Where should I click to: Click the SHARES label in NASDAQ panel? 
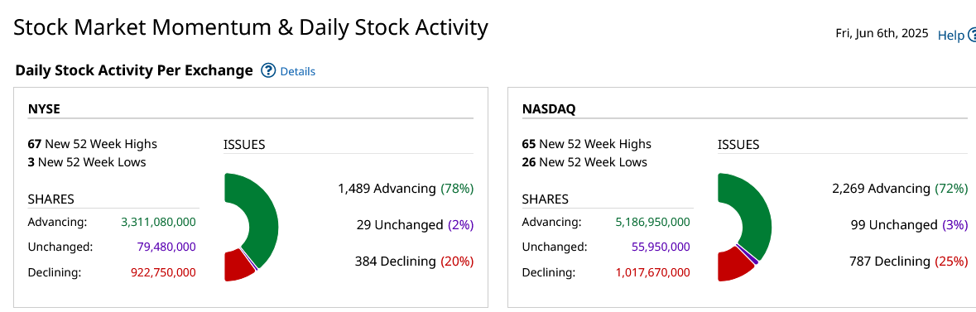(545, 199)
